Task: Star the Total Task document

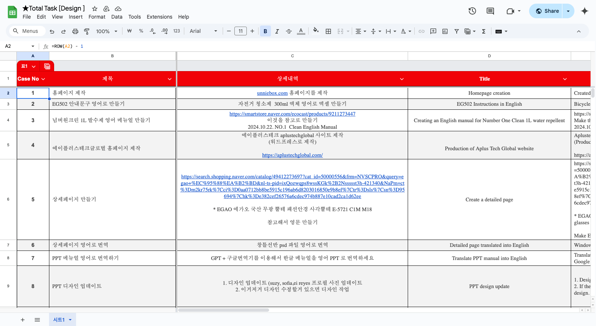Action: (95, 8)
